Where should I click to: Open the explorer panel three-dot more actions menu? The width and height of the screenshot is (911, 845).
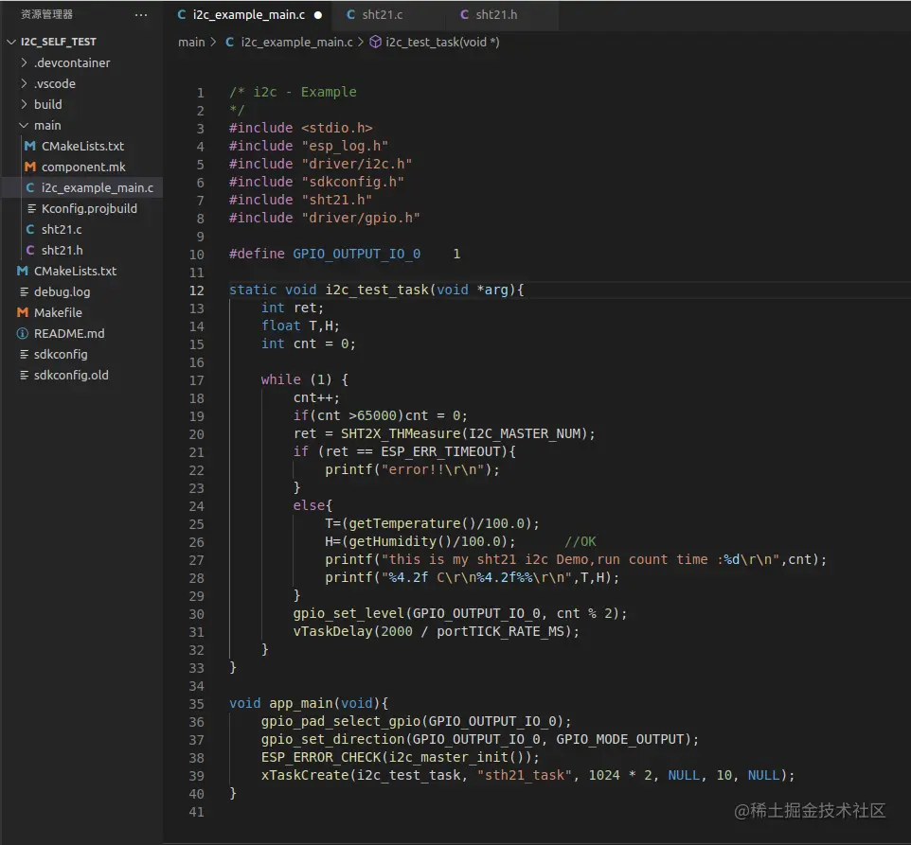[x=141, y=15]
